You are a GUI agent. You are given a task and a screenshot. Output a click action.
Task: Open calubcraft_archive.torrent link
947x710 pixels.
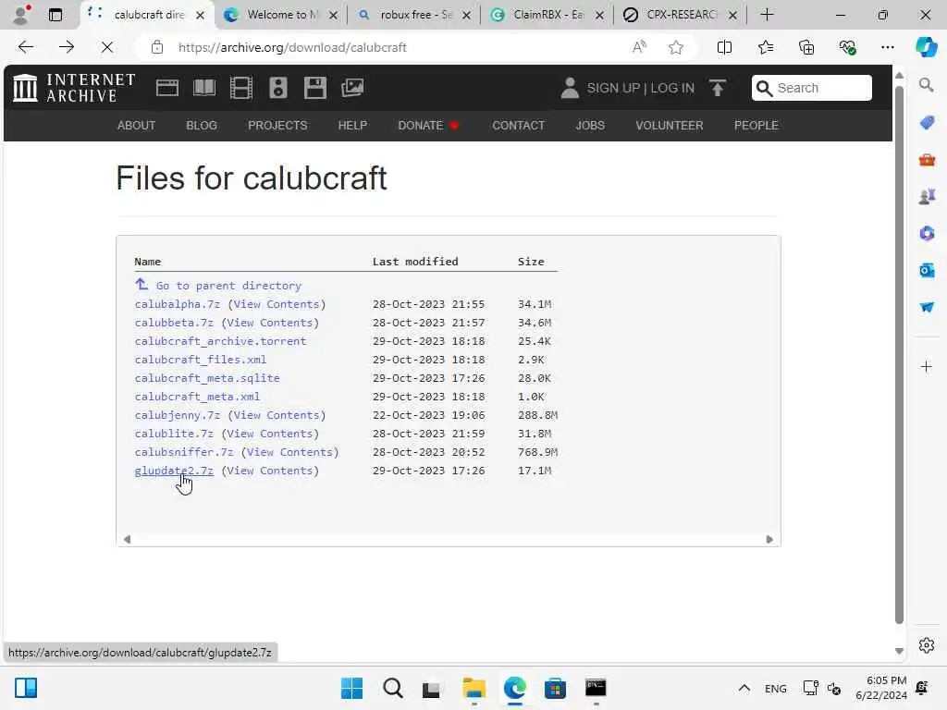pos(220,341)
